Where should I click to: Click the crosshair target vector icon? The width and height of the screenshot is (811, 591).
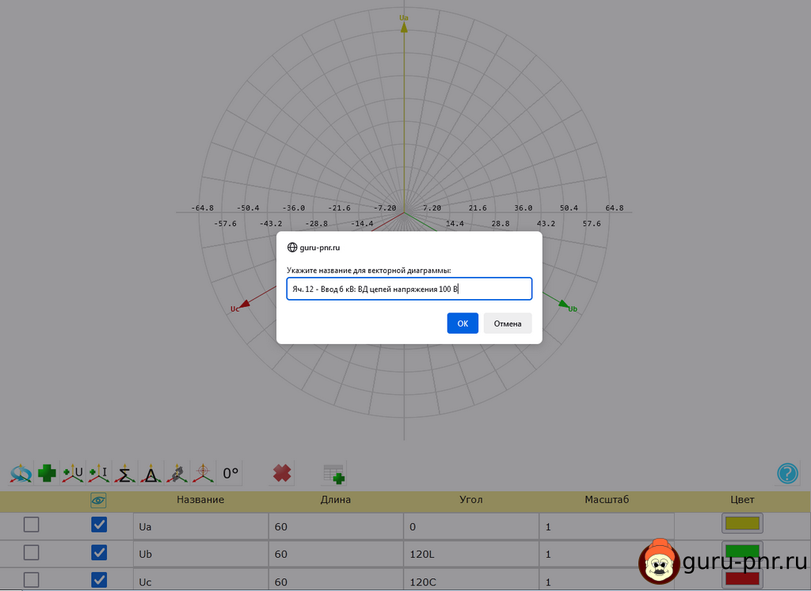pyautogui.click(x=204, y=473)
